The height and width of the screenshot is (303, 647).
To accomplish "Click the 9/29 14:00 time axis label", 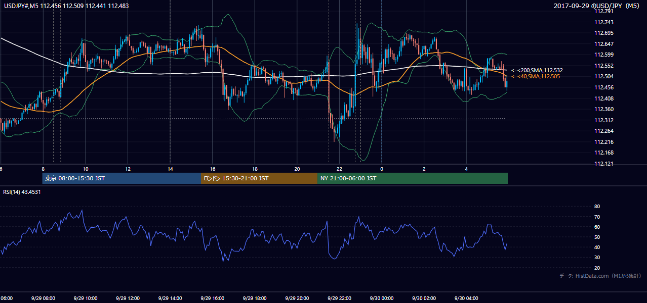I will click(x=170, y=298).
